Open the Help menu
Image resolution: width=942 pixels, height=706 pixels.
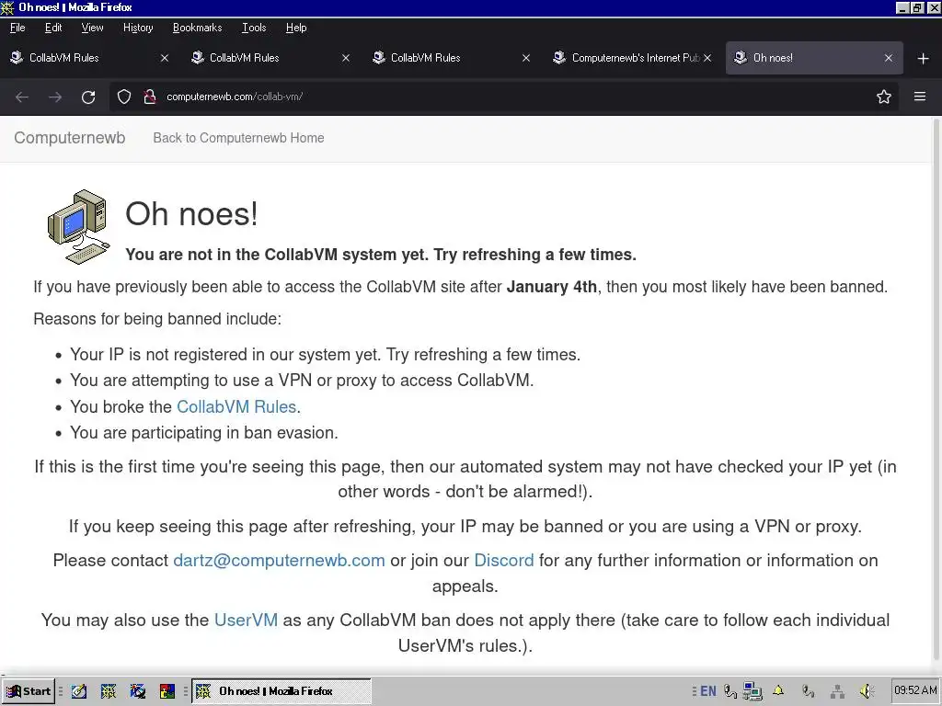click(296, 28)
